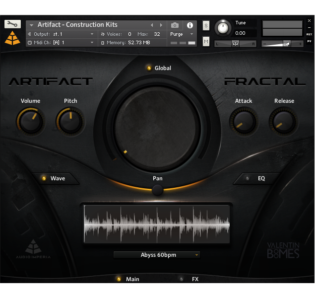The height and width of the screenshot is (298, 315).
Task: Click the L-R pan slider in header
Action: [x=235, y=44]
